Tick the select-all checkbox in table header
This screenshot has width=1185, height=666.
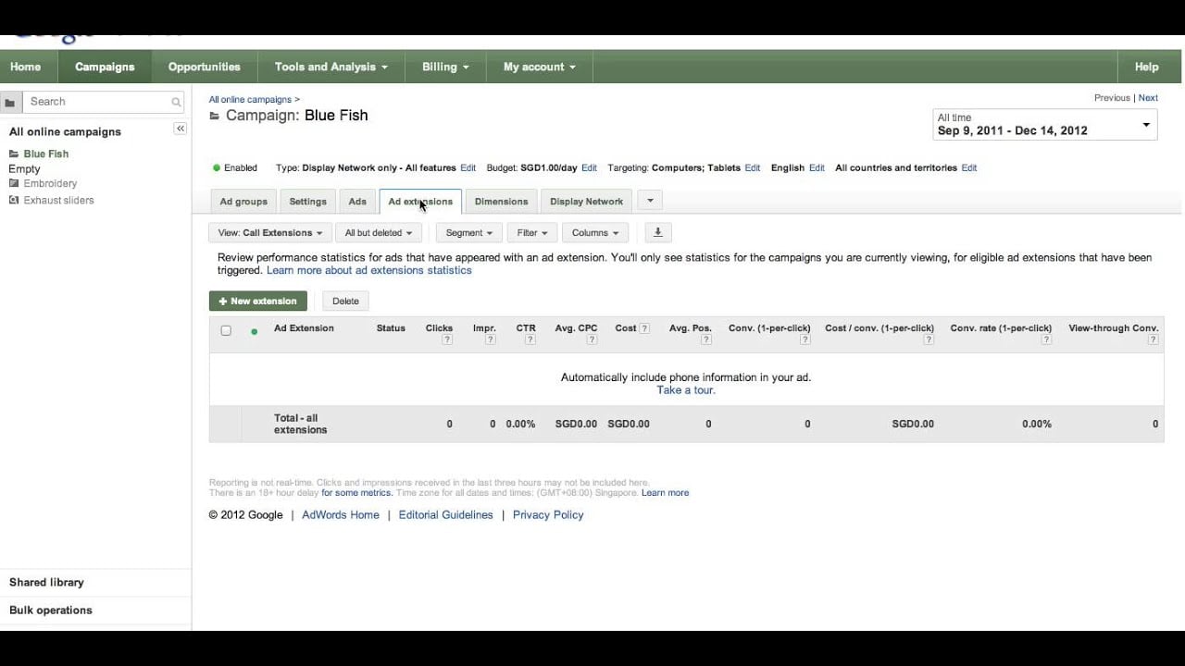pos(226,330)
